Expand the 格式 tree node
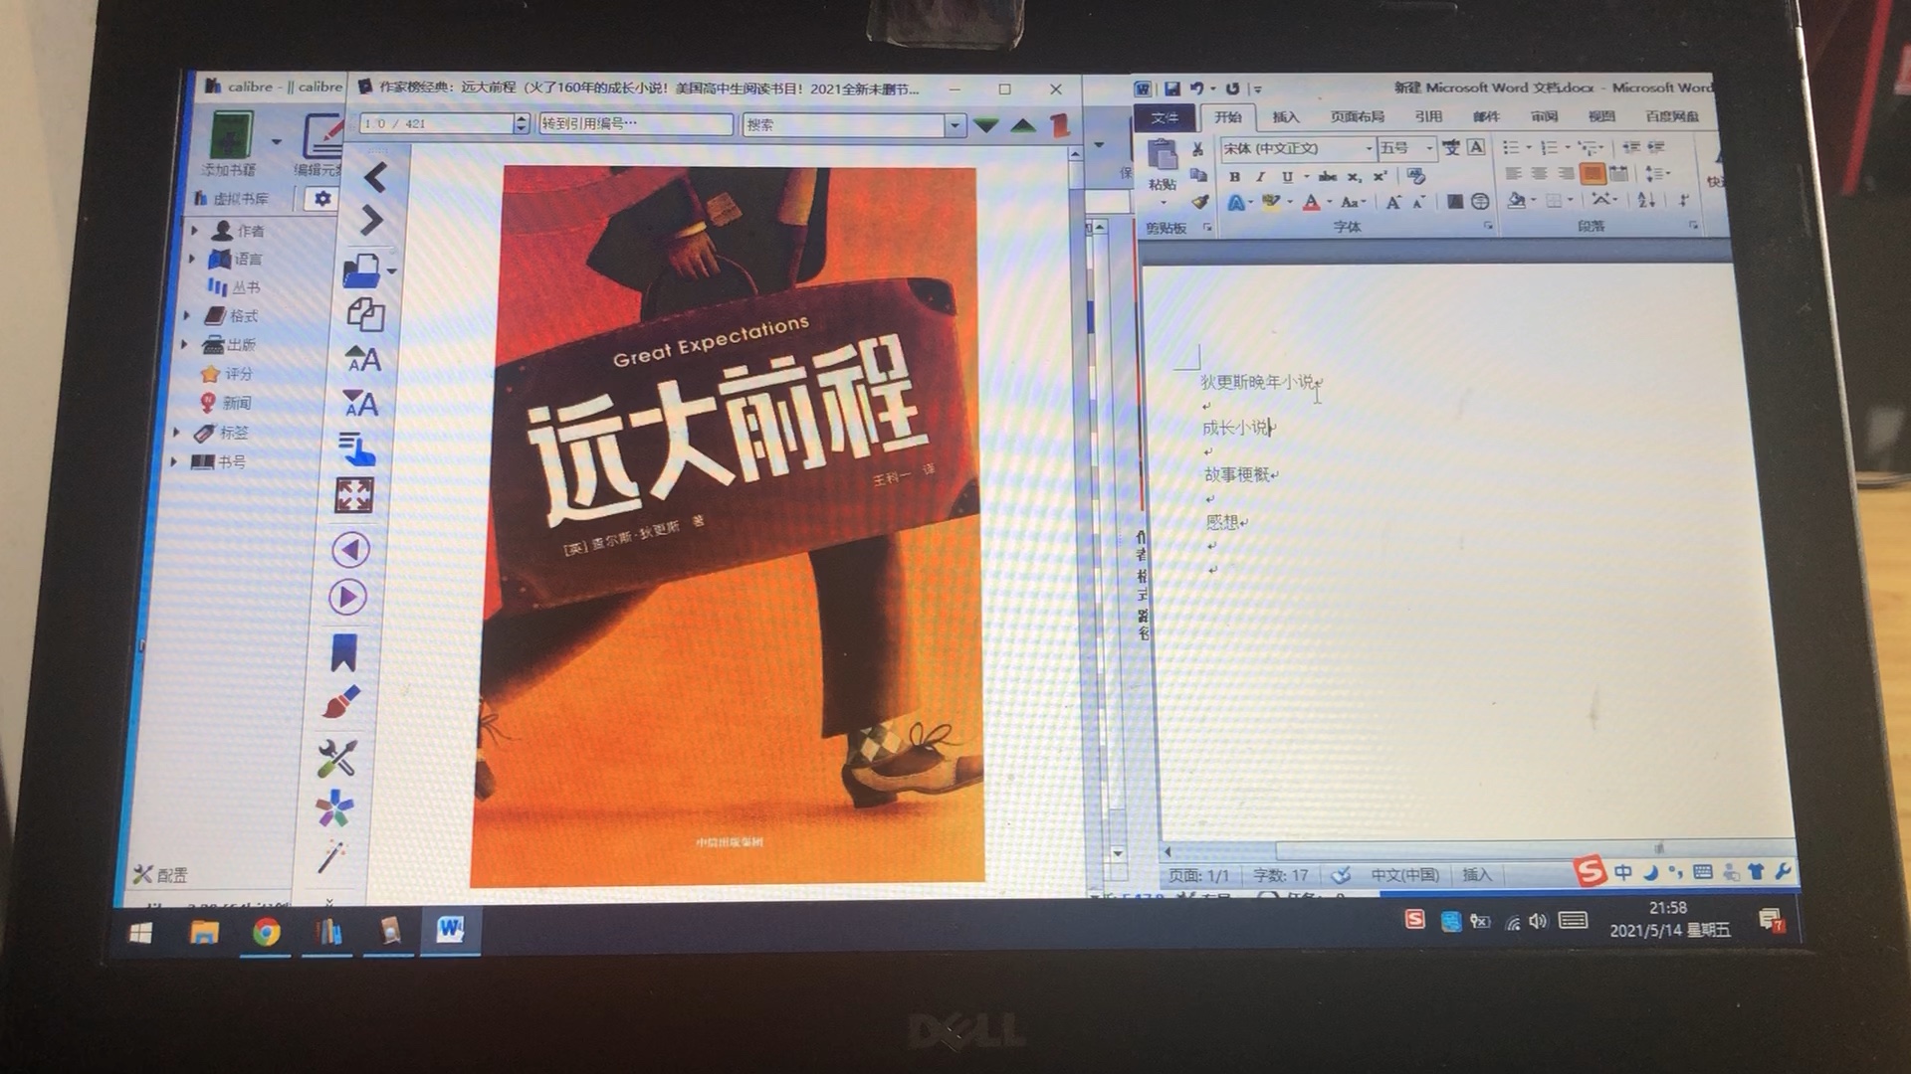The image size is (1911, 1074). (186, 315)
